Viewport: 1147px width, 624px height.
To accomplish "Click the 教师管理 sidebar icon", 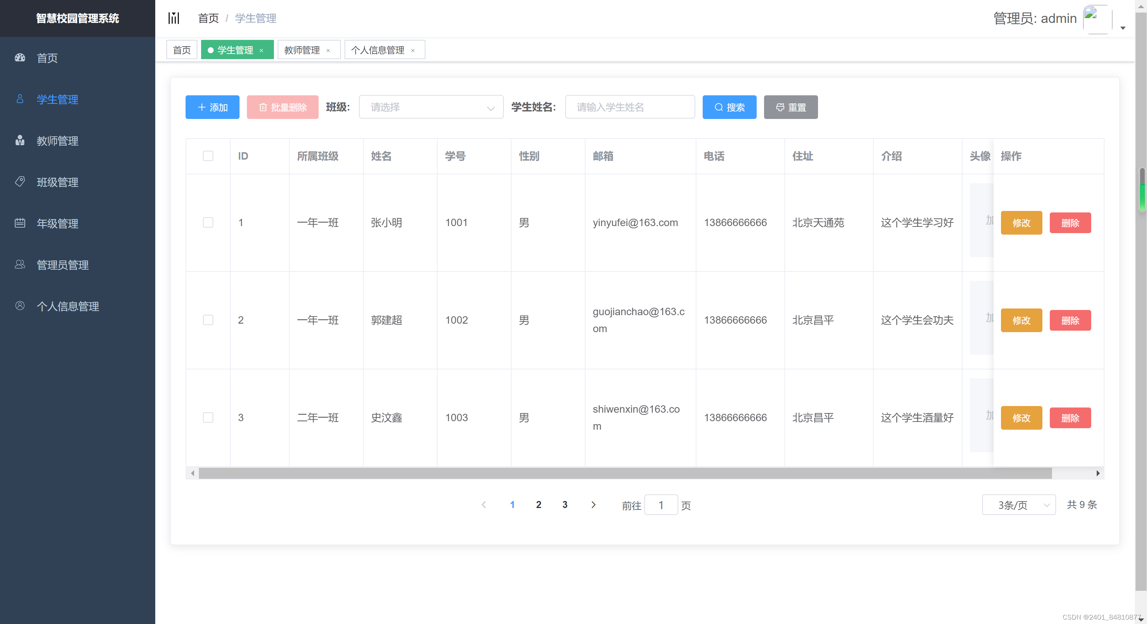I will point(20,141).
